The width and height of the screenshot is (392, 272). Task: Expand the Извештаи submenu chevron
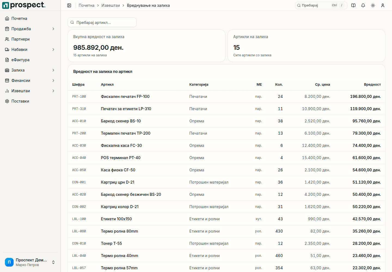tap(53, 91)
